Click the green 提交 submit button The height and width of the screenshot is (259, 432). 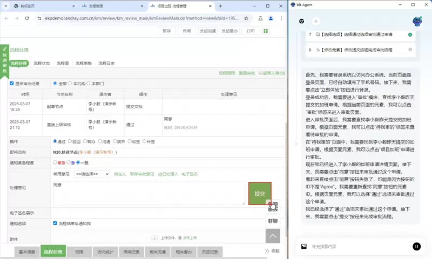(260, 194)
